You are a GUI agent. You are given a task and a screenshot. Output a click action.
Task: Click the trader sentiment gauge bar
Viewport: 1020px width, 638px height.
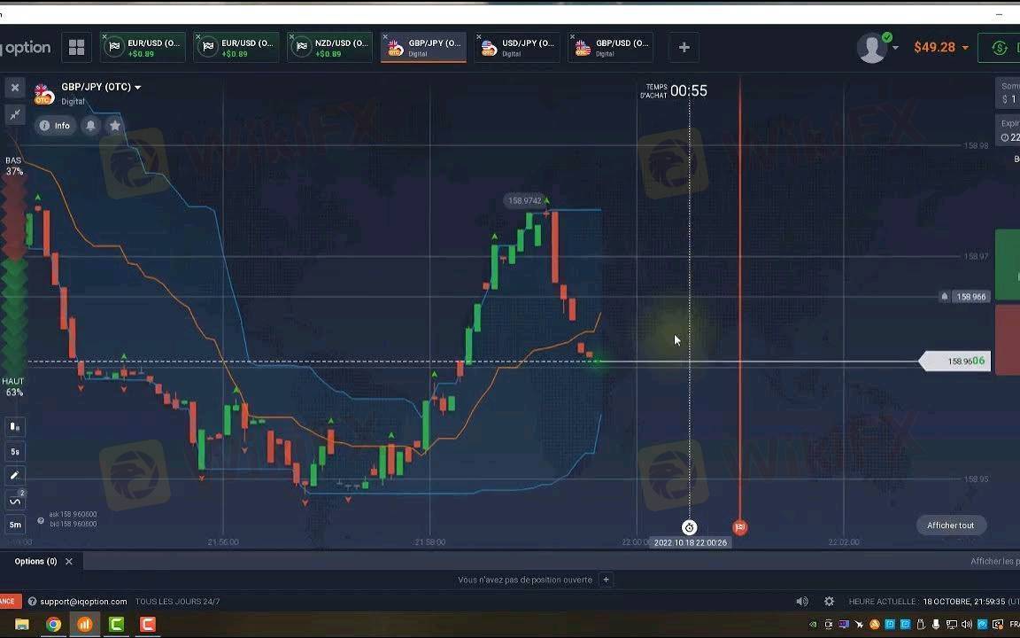(x=14, y=276)
